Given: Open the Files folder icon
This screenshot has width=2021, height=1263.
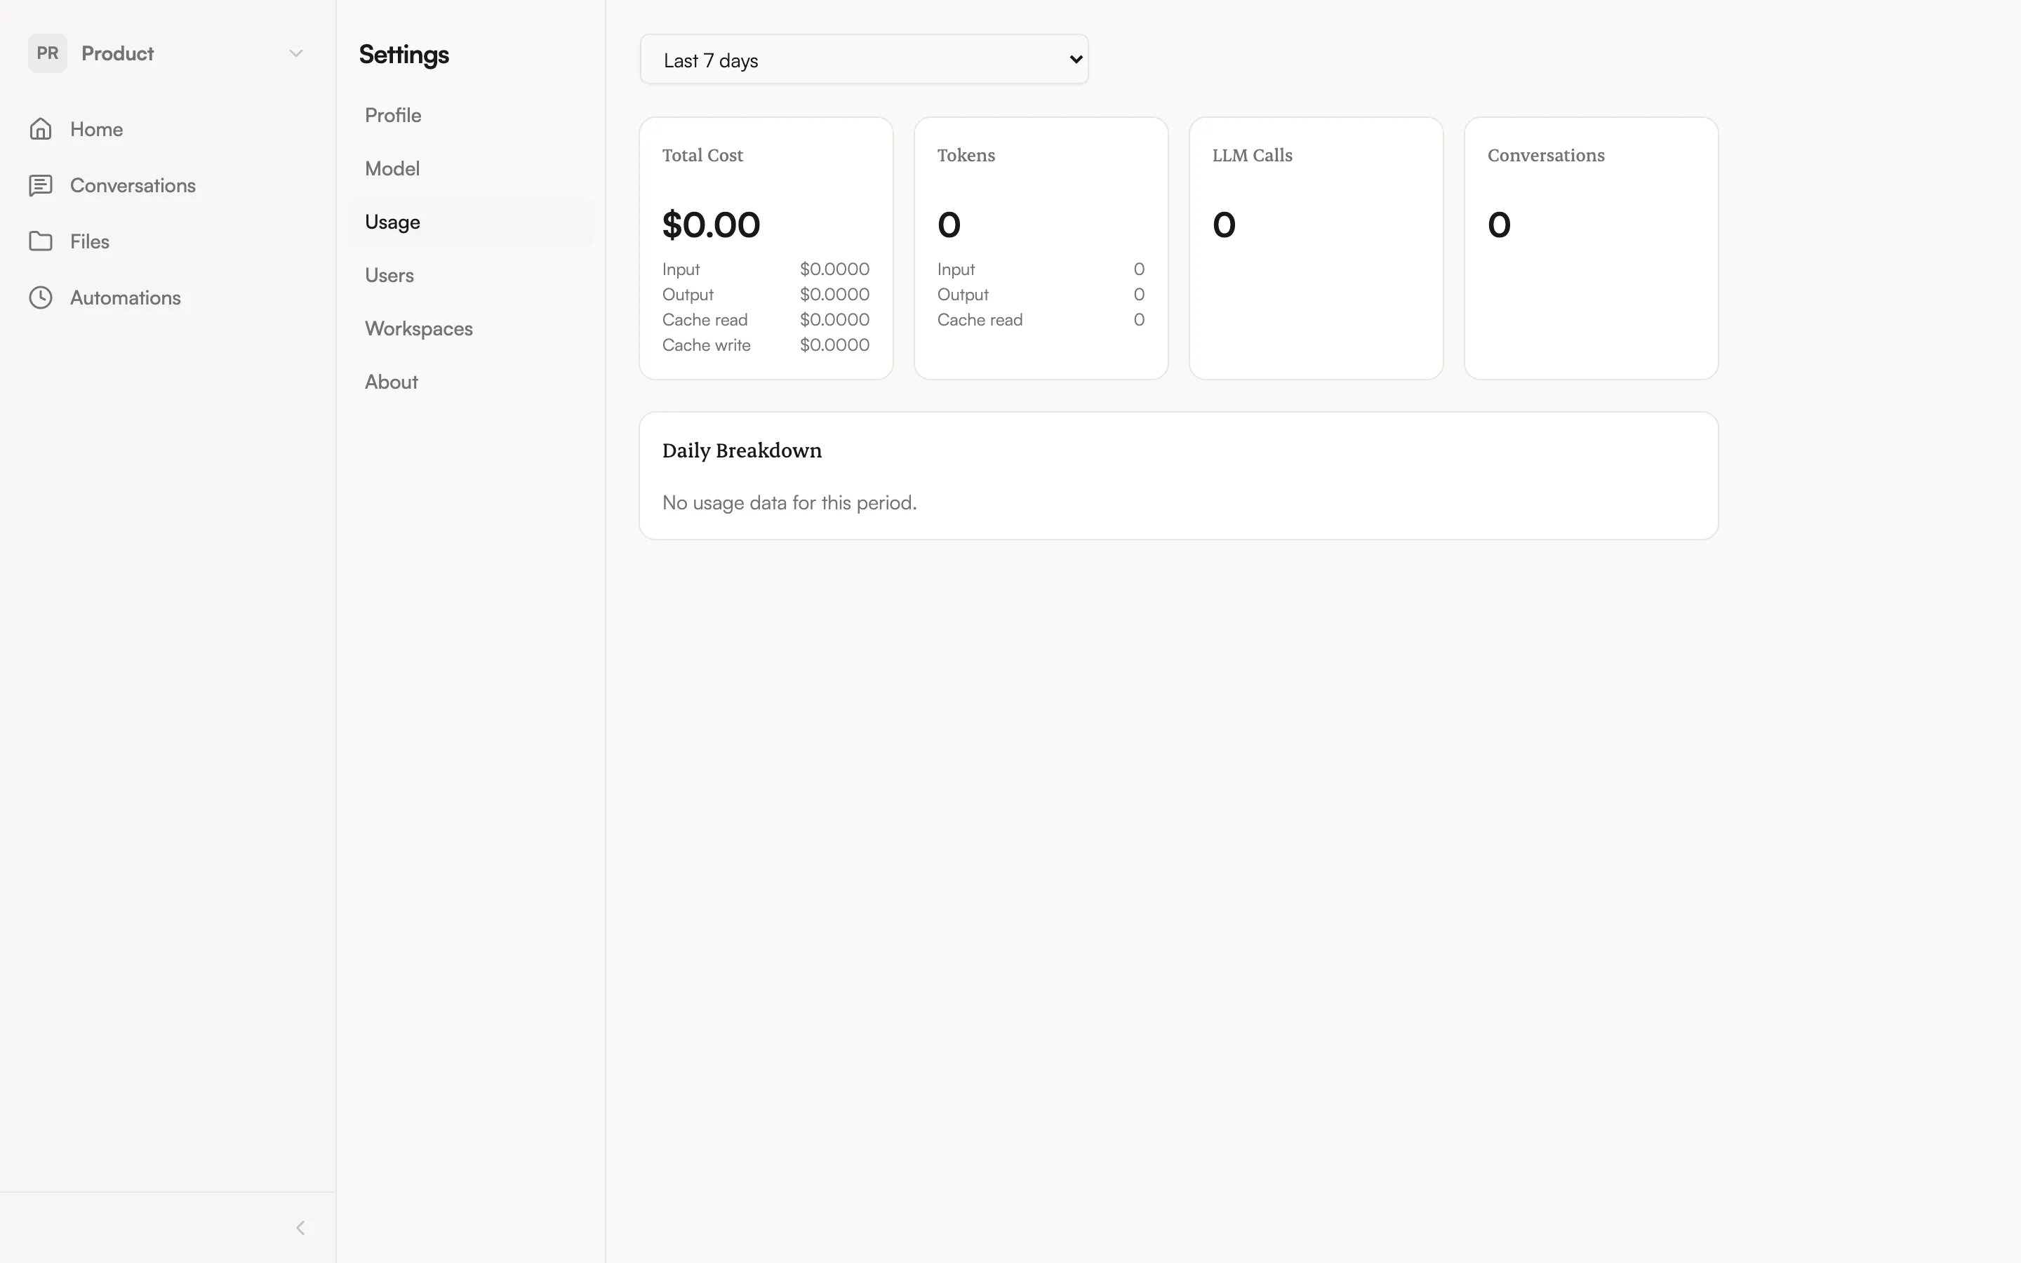Looking at the screenshot, I should (x=41, y=241).
